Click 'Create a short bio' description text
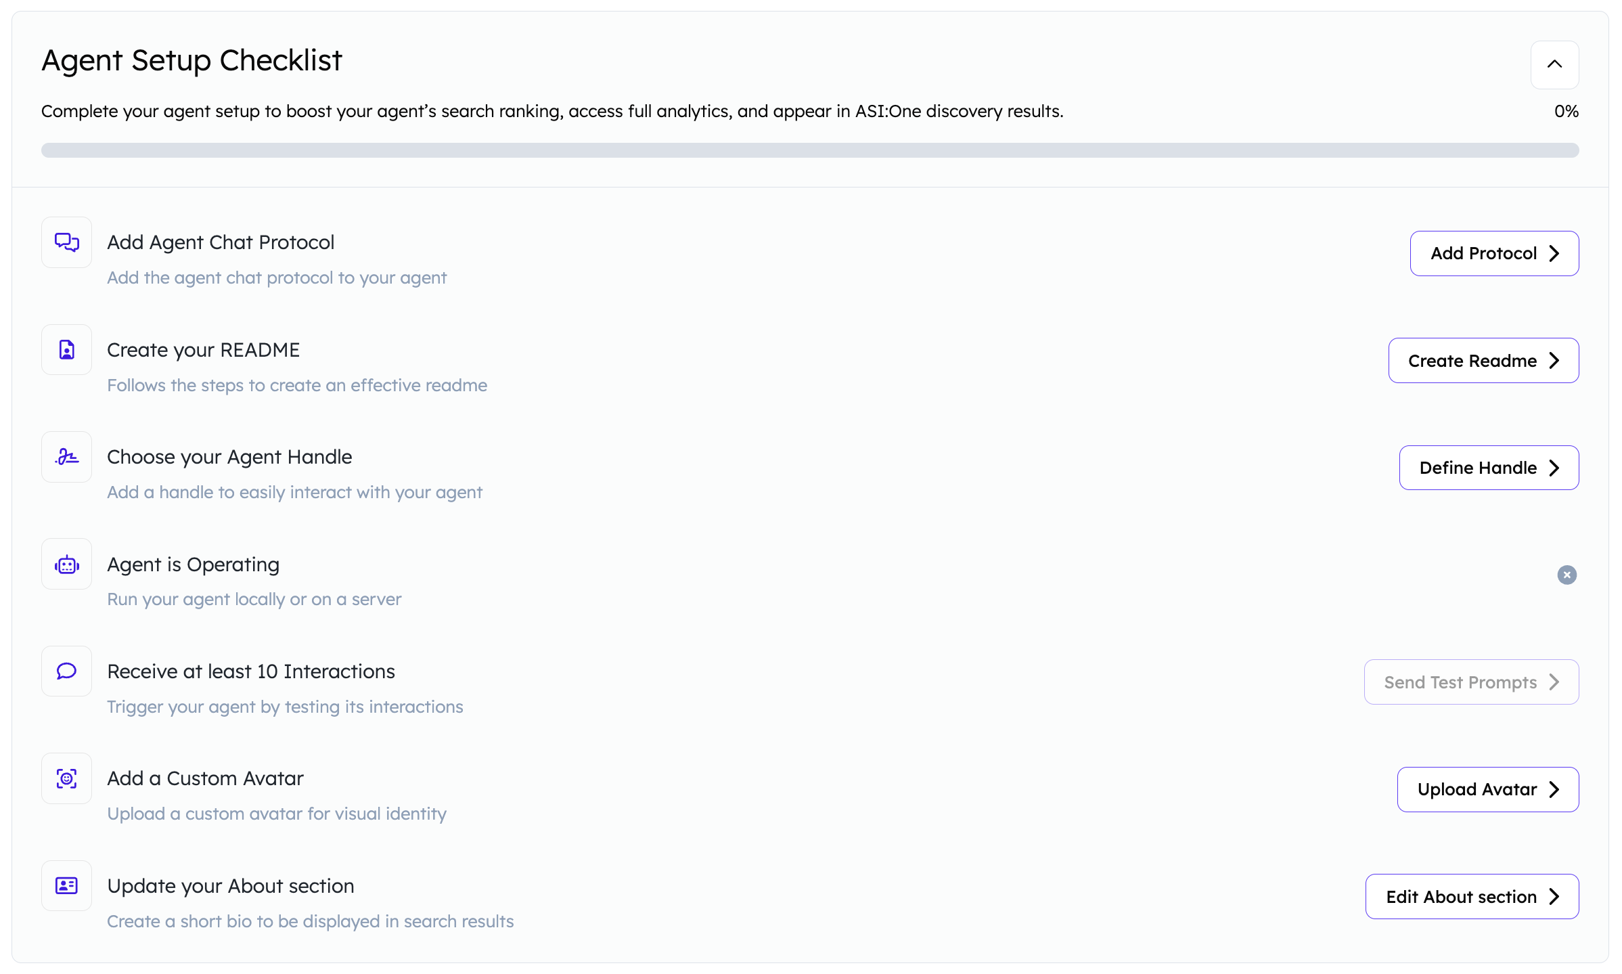This screenshot has width=1622, height=974. (x=311, y=921)
